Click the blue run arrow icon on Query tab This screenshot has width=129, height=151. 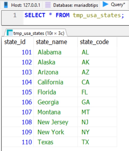click(x=105, y=4)
